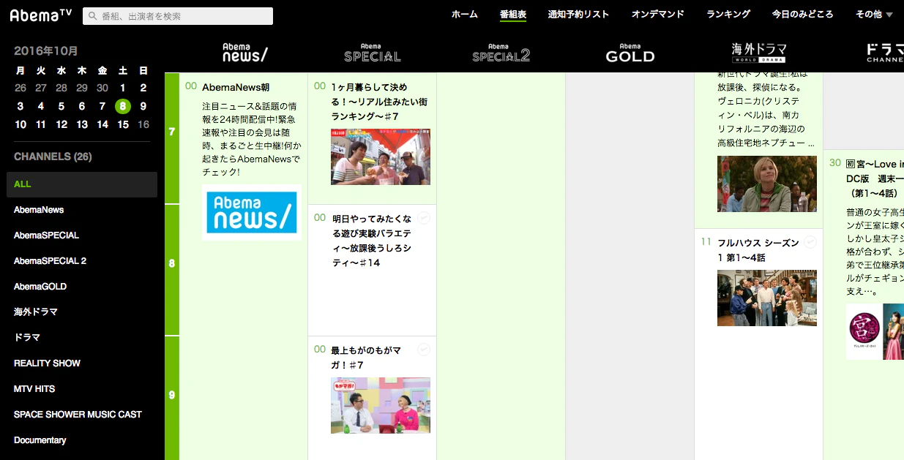This screenshot has height=460, width=904.
Task: Open the リアル住みたい街ランキング #7 thumbnail
Action: [381, 157]
